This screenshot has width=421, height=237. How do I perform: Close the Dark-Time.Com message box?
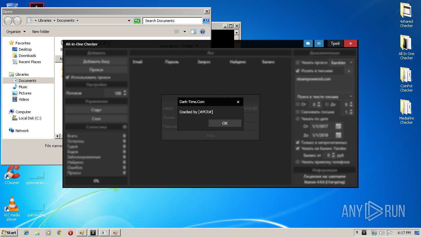(x=238, y=102)
